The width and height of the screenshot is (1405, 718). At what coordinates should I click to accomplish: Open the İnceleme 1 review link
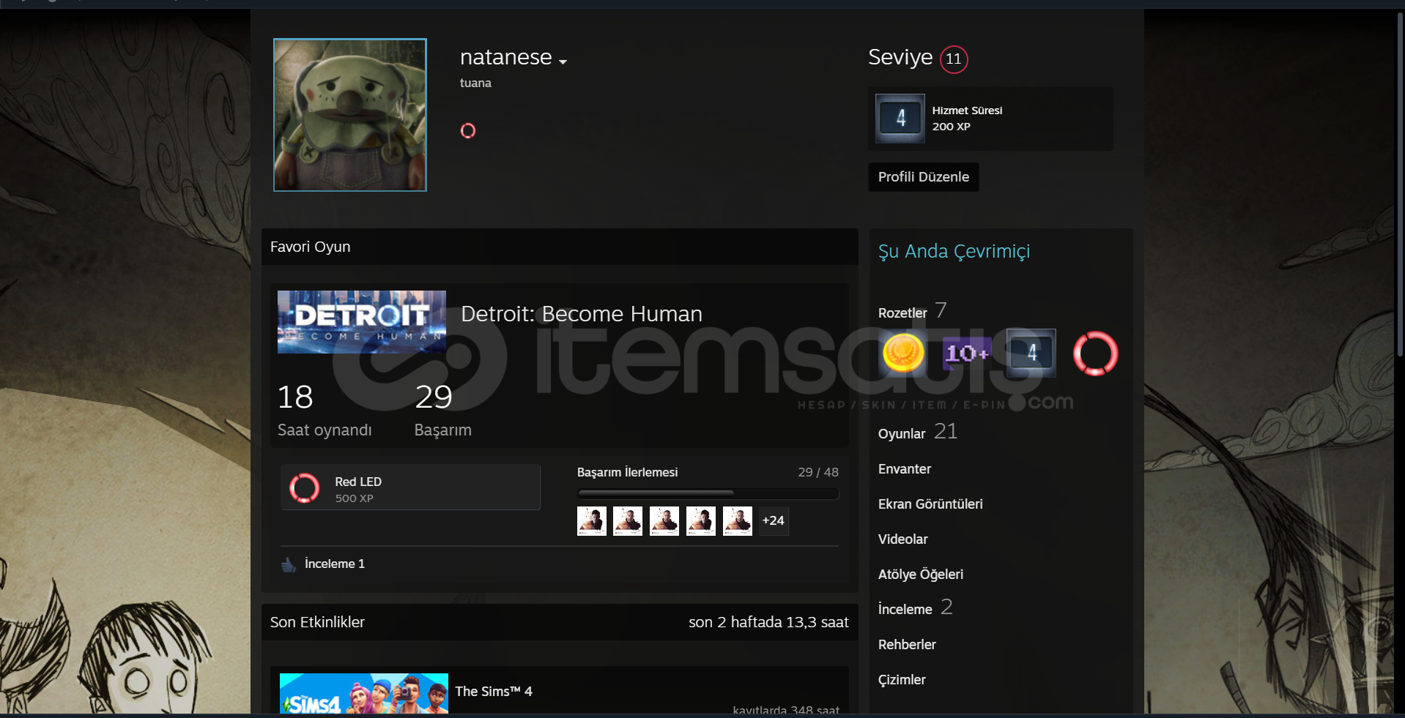pyautogui.click(x=335, y=564)
